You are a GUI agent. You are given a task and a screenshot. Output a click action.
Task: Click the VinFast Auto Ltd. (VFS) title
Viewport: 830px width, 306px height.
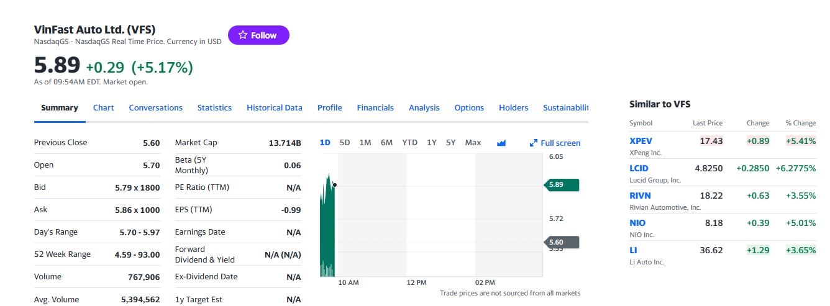coord(94,29)
